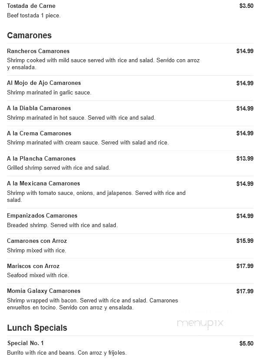Select Special No. 1

[25, 343]
